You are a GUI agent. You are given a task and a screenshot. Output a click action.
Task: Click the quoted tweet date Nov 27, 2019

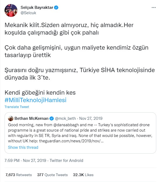coord(91,118)
